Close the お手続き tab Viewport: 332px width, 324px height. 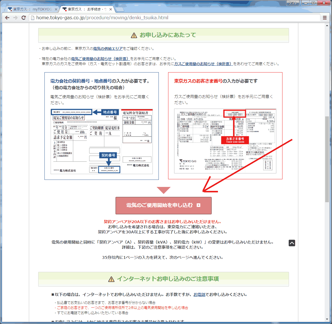click(111, 9)
